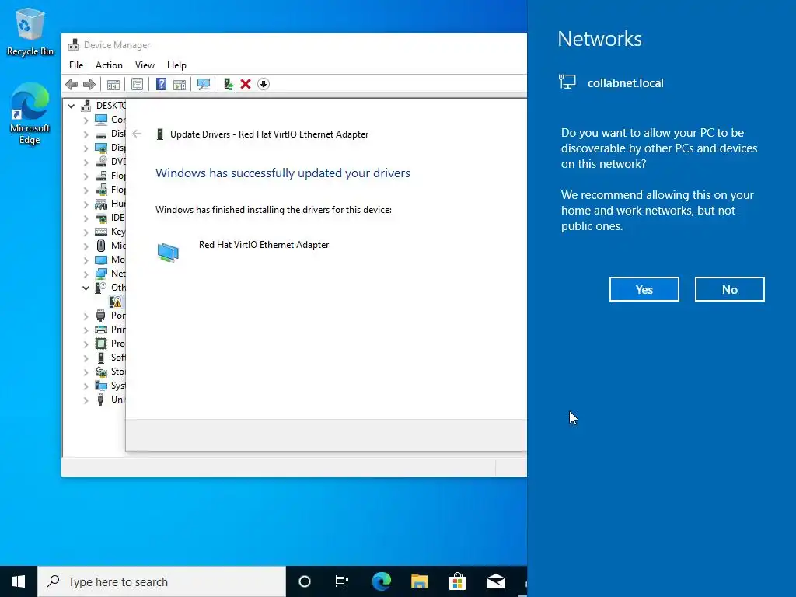The image size is (796, 597).
Task: Expand the 'Cor' computer category chevron
Action: coord(86,120)
